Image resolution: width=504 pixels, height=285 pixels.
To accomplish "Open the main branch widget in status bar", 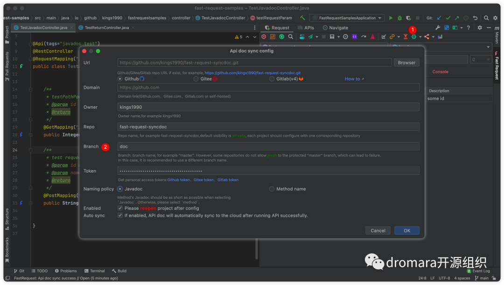I will tap(482, 278).
